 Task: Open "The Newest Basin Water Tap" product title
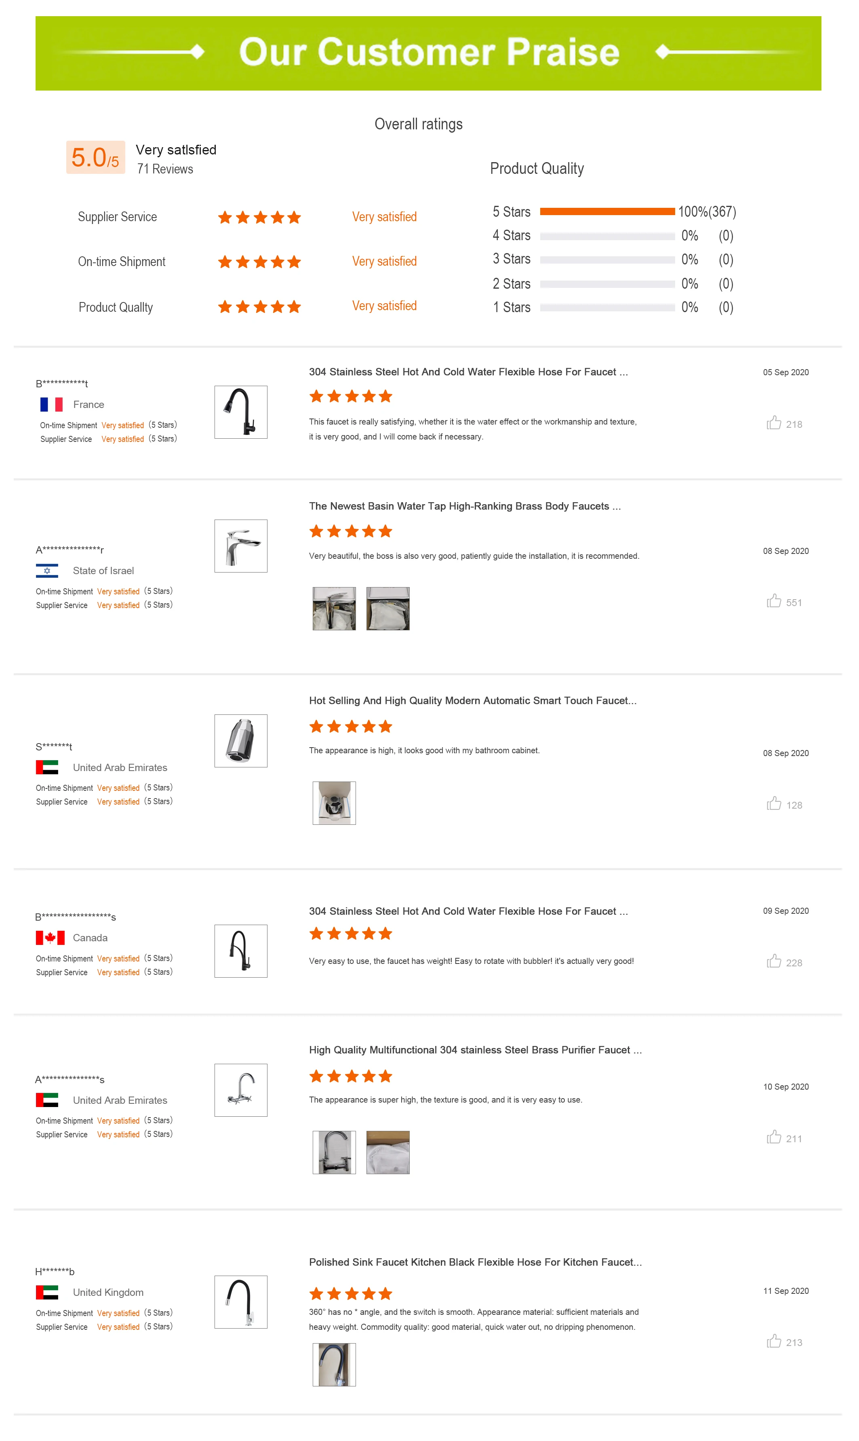pos(464,506)
